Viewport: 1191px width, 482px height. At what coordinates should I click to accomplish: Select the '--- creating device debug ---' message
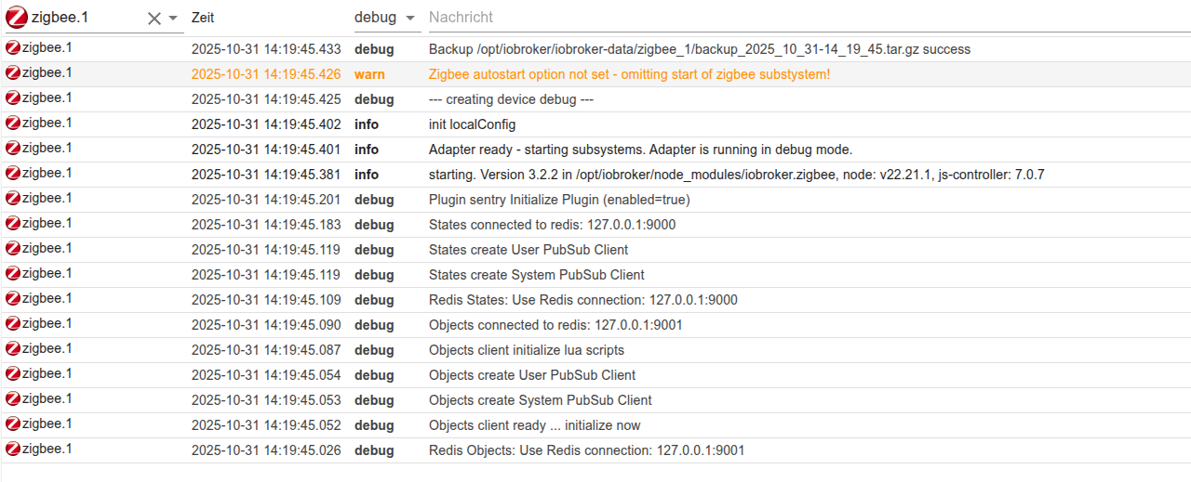[x=511, y=99]
